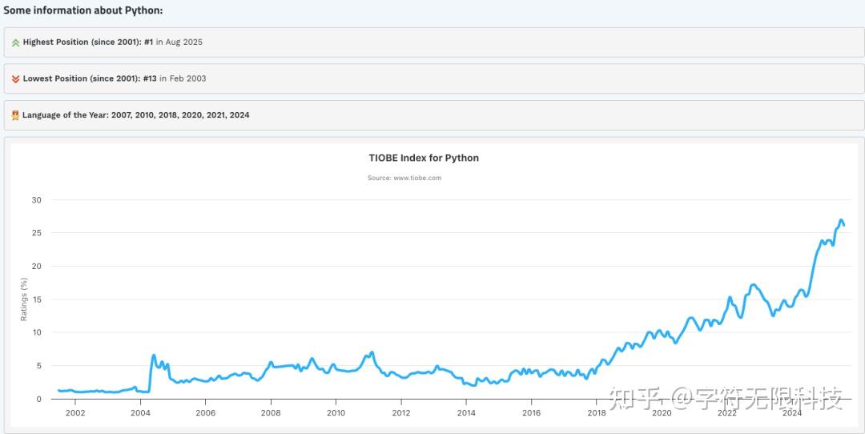
Task: Click the "Some information about Python" heading
Action: [82, 10]
